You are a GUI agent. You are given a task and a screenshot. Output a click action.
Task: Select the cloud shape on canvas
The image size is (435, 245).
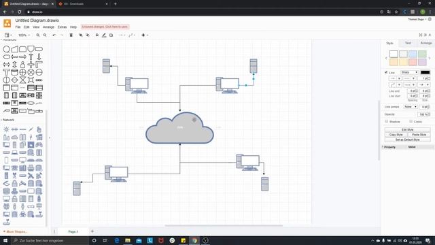tap(179, 128)
